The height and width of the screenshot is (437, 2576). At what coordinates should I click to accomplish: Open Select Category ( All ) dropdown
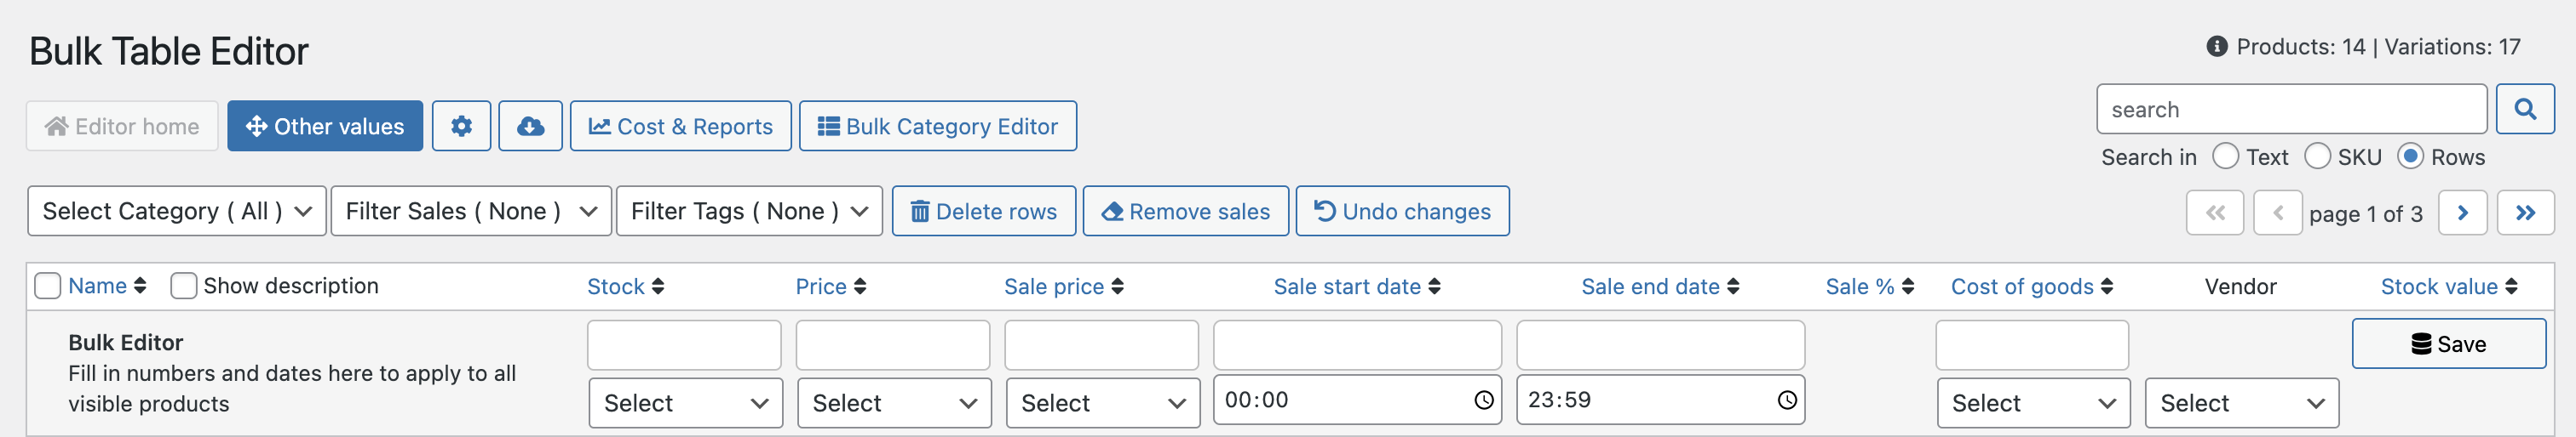pyautogui.click(x=176, y=212)
